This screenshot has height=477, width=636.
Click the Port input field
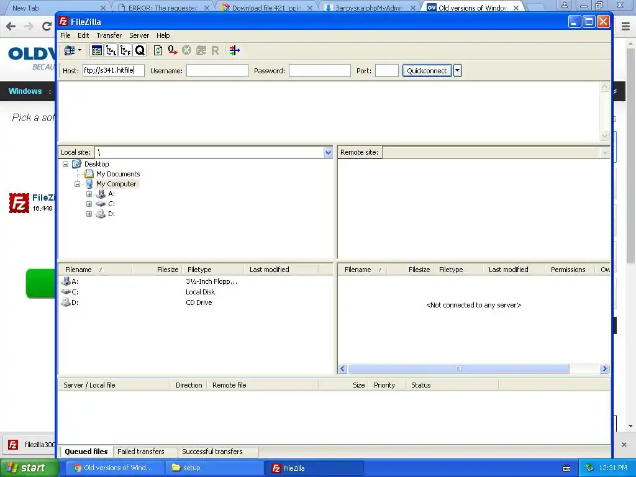click(x=387, y=71)
